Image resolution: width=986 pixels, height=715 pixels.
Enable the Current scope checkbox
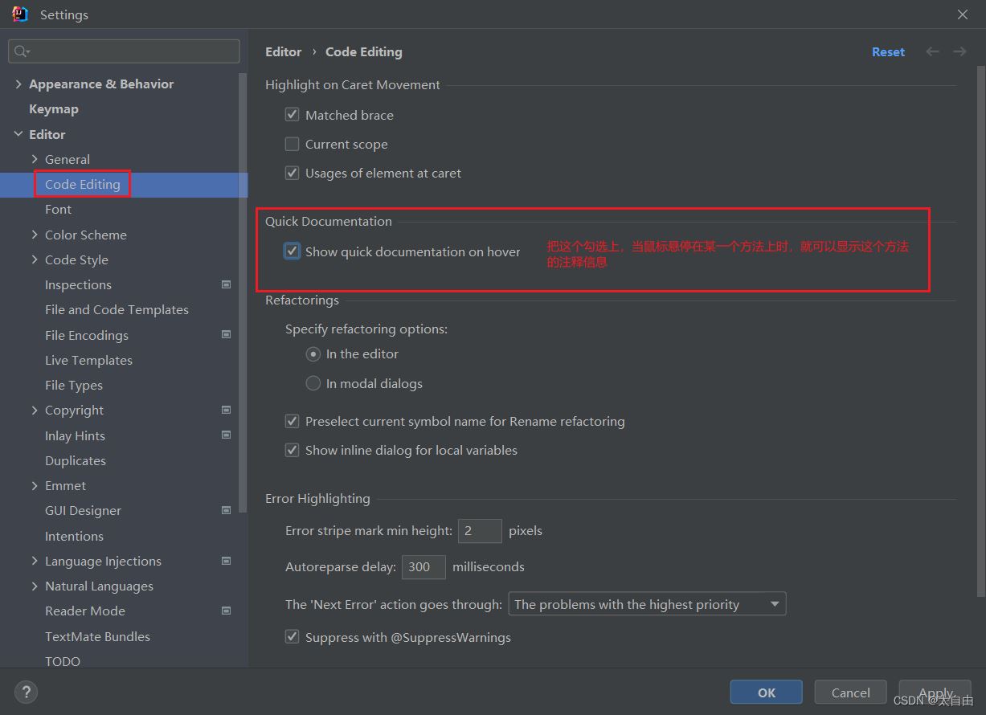point(292,145)
